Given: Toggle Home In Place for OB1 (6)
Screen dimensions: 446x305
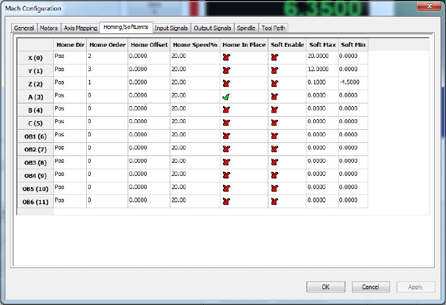Looking at the screenshot, I should point(226,136).
